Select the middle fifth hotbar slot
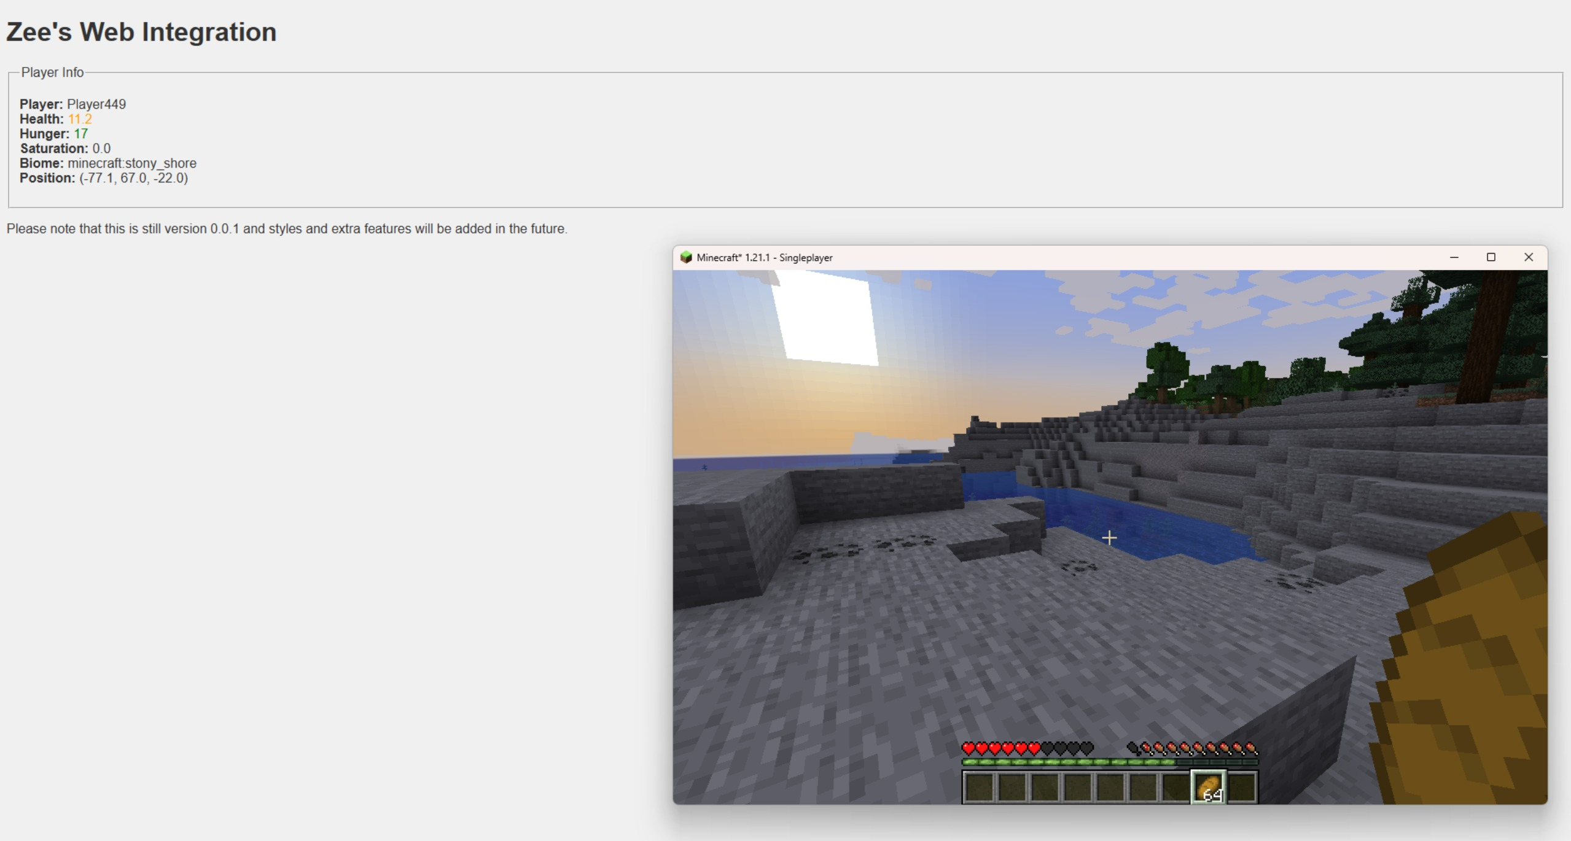 [x=1110, y=787]
